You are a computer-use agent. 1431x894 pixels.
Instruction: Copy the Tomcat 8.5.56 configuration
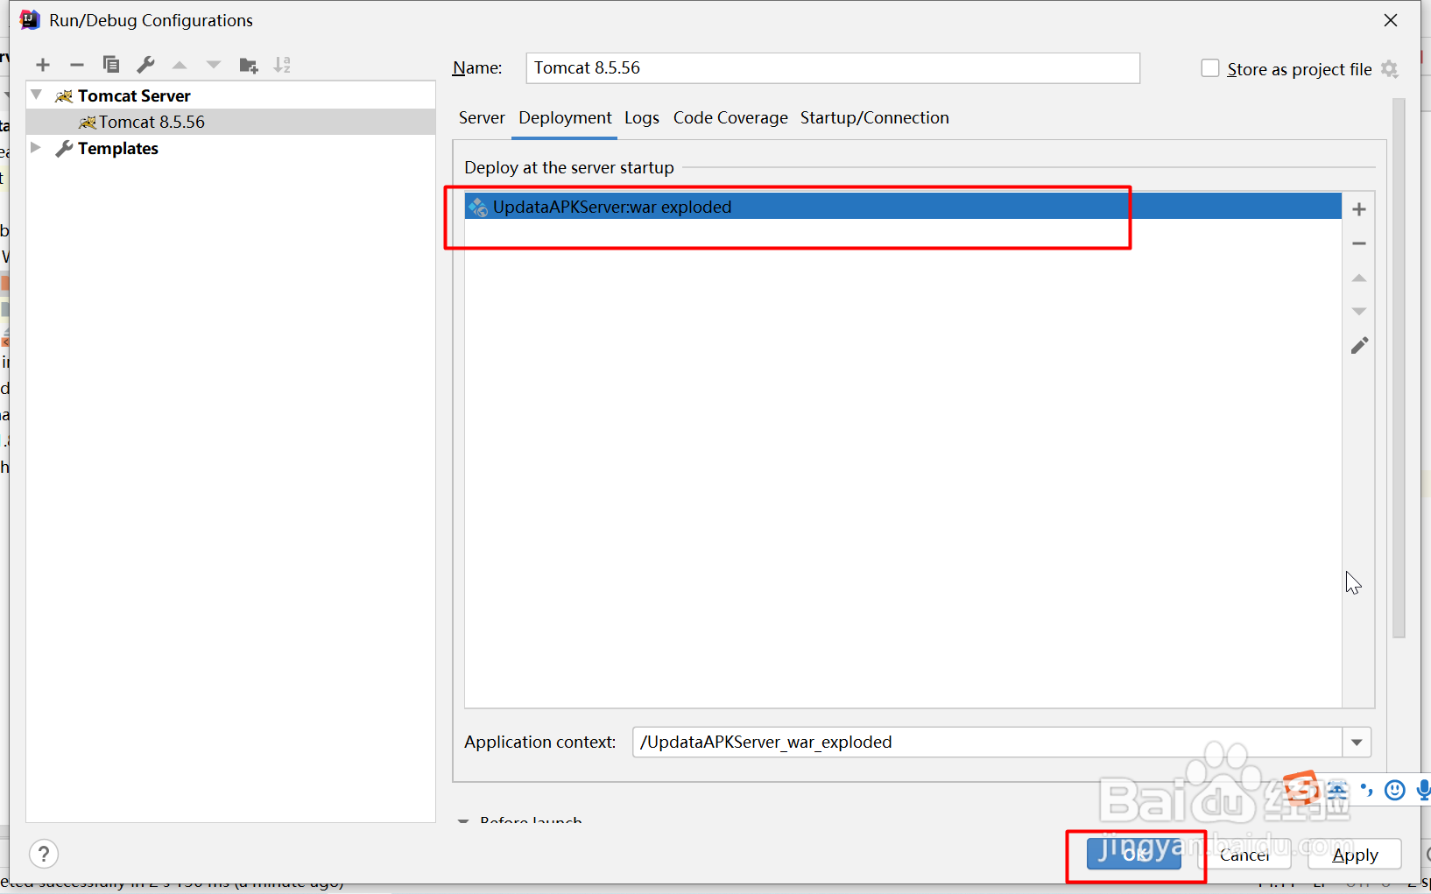111,64
